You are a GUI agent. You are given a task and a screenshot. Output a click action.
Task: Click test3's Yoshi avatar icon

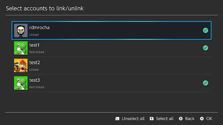21,83
